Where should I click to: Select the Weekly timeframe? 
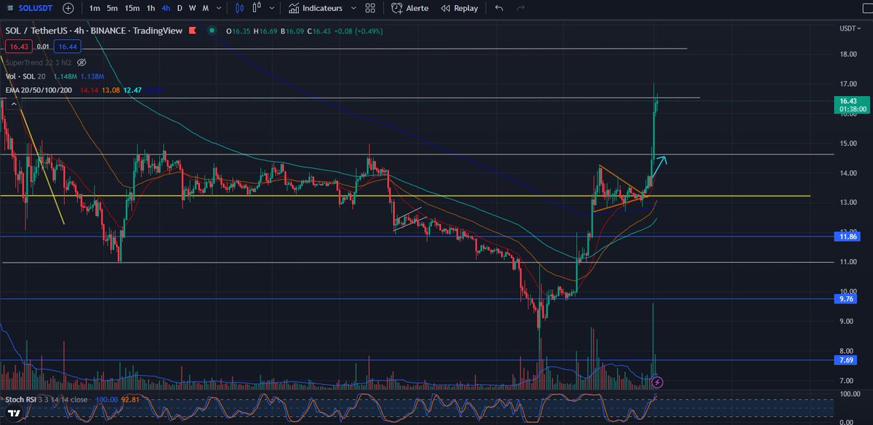click(191, 9)
